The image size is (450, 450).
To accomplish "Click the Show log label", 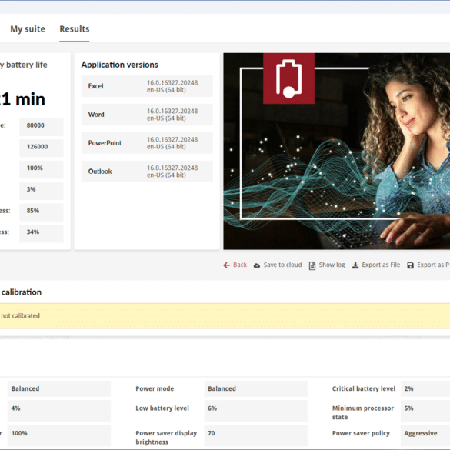I will pyautogui.click(x=332, y=265).
